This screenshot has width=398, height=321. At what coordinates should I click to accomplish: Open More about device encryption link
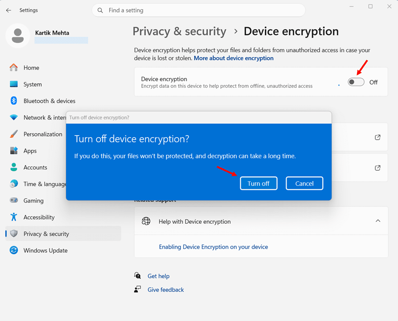coord(234,58)
